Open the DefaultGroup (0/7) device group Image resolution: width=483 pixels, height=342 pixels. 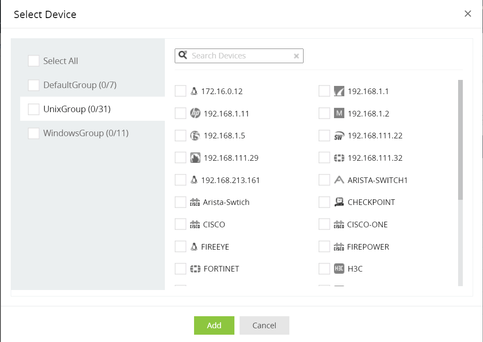[x=80, y=85]
